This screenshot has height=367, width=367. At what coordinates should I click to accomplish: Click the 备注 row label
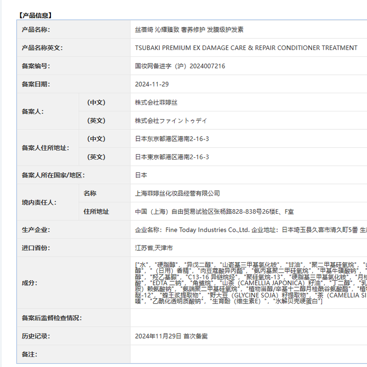point(29,354)
